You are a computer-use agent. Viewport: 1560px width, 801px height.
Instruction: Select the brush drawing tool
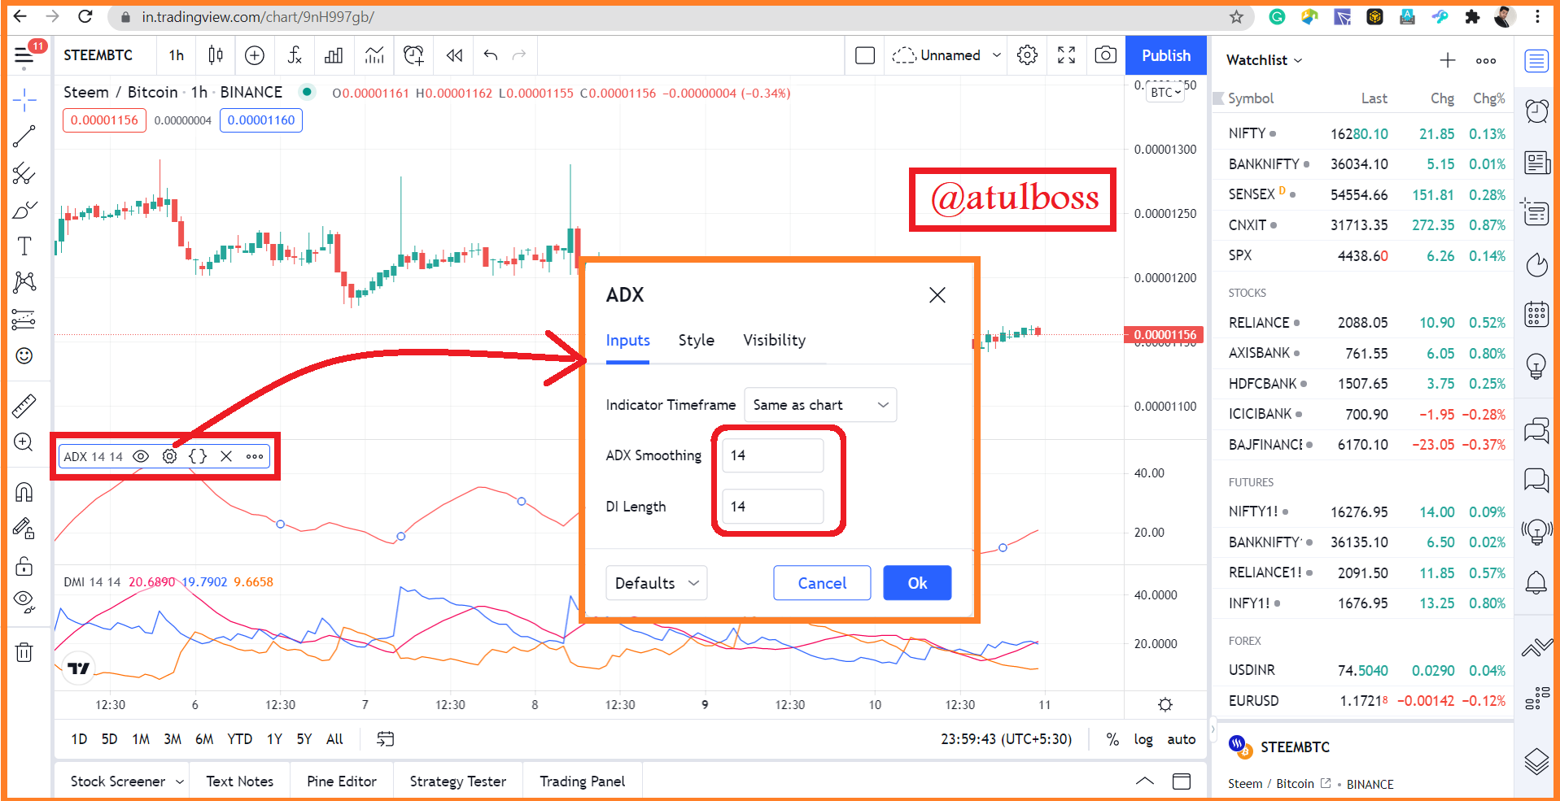24,210
